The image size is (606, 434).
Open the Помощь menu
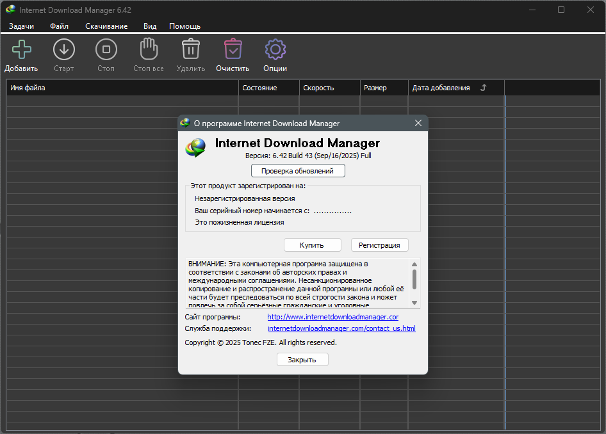pos(184,26)
